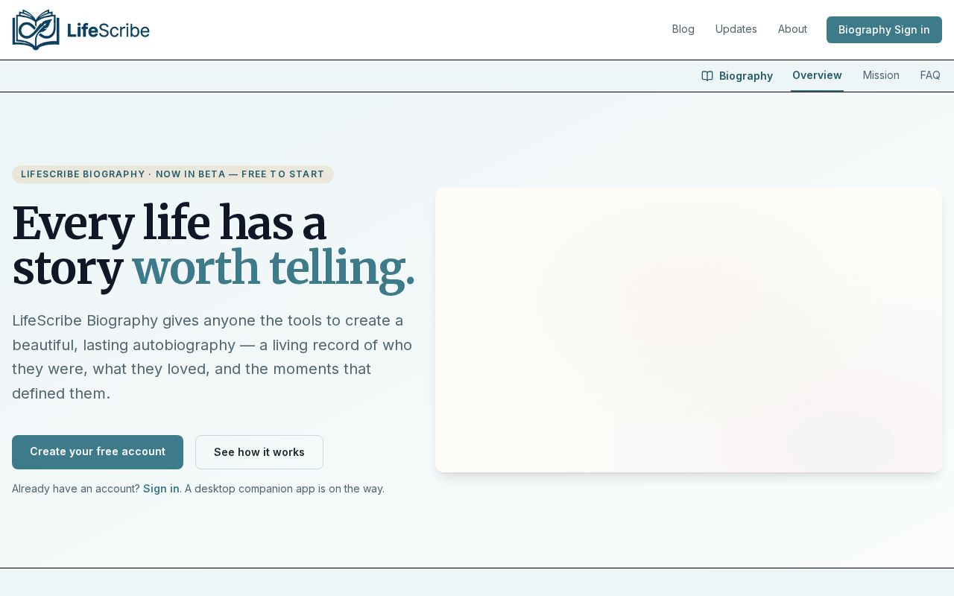Click the 'Already have an account?' text
954x596 pixels.
click(x=76, y=489)
